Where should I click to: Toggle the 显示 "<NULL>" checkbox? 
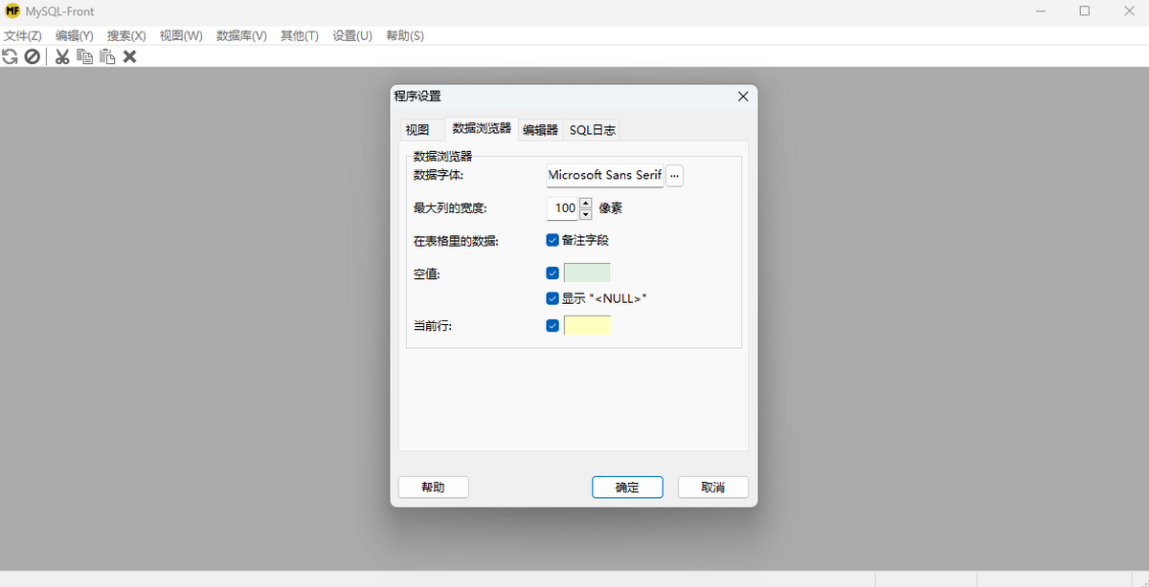[x=552, y=298]
